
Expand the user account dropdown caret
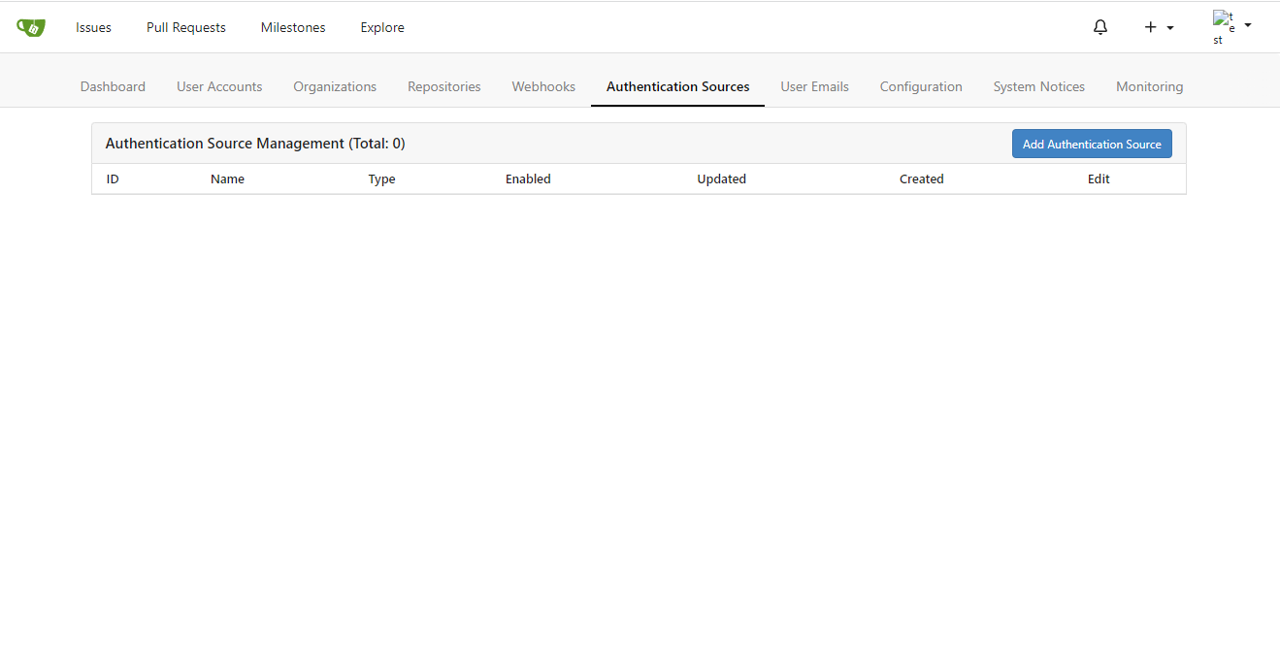pos(1247,26)
